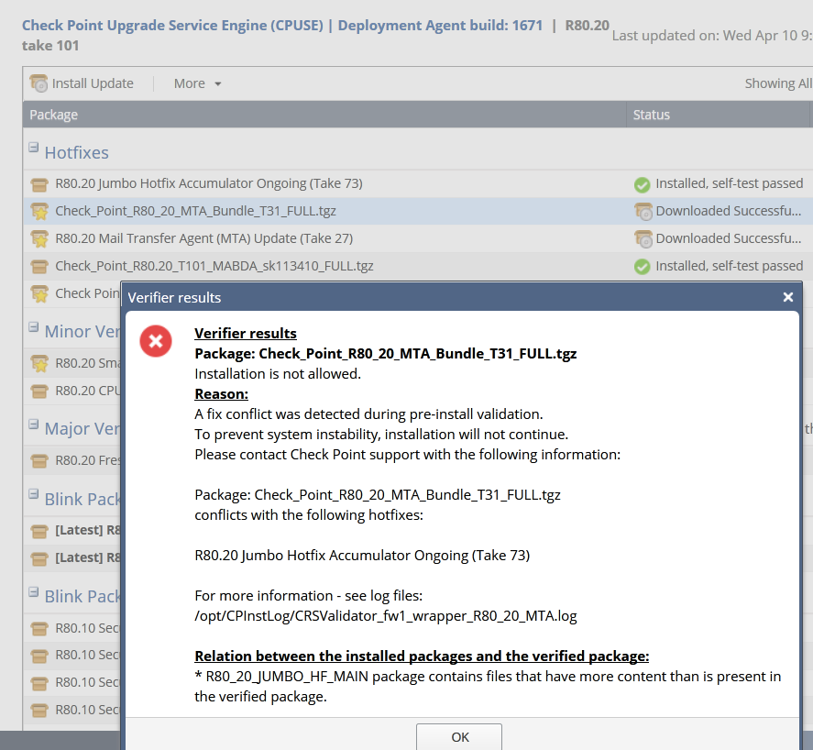The height and width of the screenshot is (750, 813).
Task: Open the More dropdown menu
Action: [x=198, y=83]
